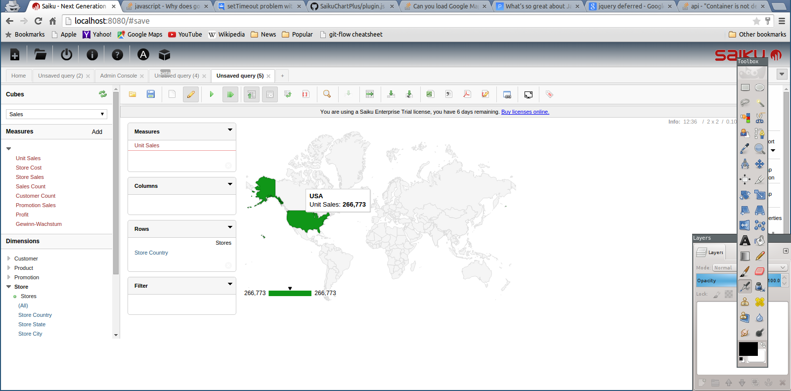Select GIMP Rectangle Select tool
The width and height of the screenshot is (791, 391).
tap(745, 87)
